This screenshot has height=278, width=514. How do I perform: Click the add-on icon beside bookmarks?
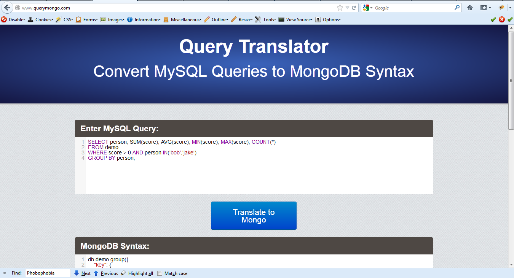(x=502, y=8)
